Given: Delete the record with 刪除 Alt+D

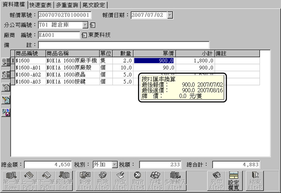Looking at the screenshot, I should 102,181.
